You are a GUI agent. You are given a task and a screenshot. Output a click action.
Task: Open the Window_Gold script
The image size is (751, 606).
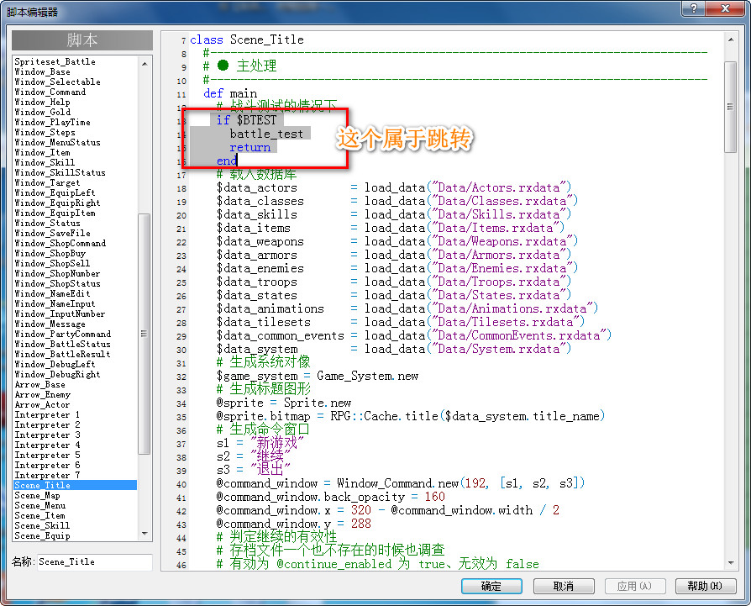tap(43, 112)
